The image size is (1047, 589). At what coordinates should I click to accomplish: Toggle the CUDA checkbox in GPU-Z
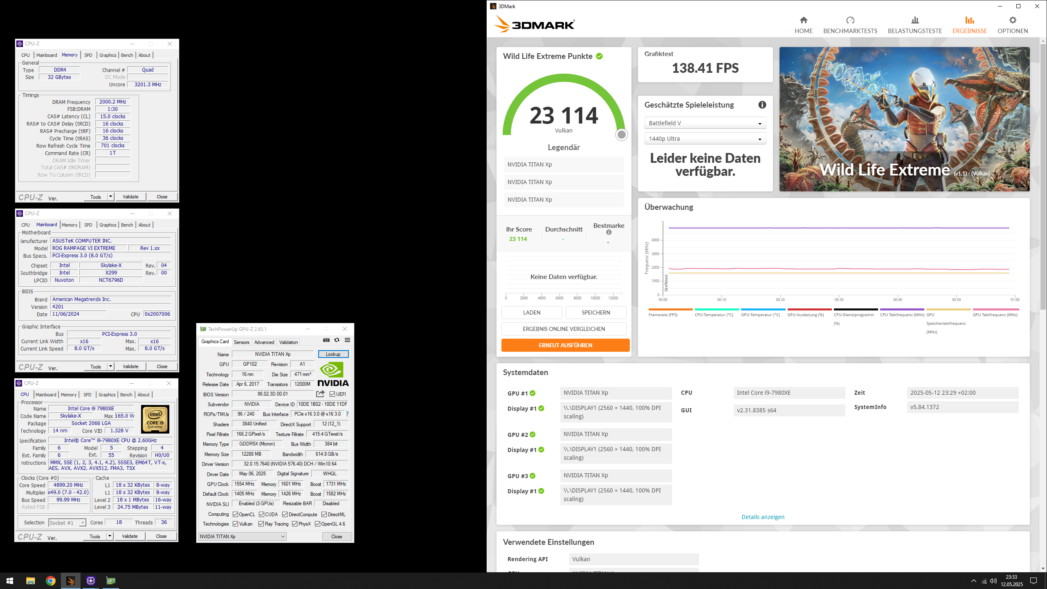coord(261,515)
